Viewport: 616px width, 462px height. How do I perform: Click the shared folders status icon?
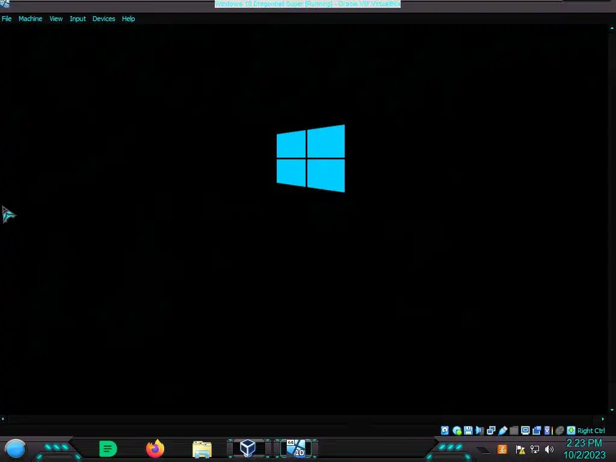pyautogui.click(x=514, y=431)
